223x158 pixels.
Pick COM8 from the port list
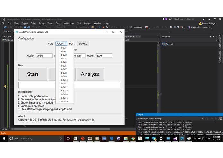tap(64, 73)
